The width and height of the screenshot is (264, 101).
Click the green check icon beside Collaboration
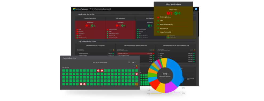pos(168,38)
